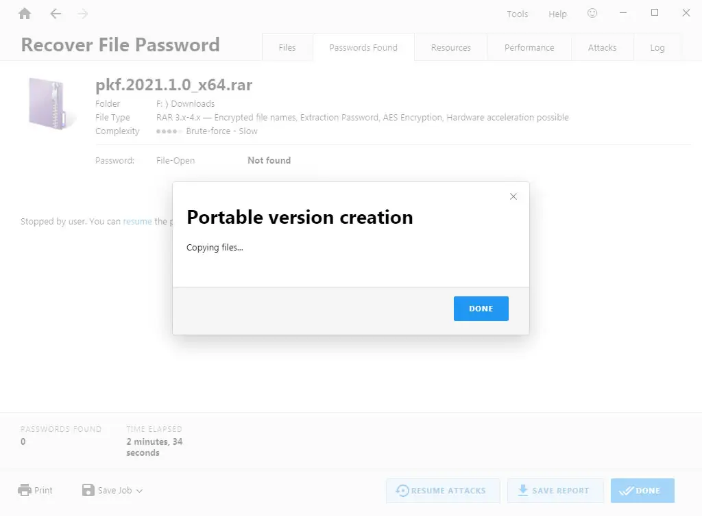Click DONE in the Portable version dialog
Image resolution: width=702 pixels, height=516 pixels.
click(x=481, y=309)
